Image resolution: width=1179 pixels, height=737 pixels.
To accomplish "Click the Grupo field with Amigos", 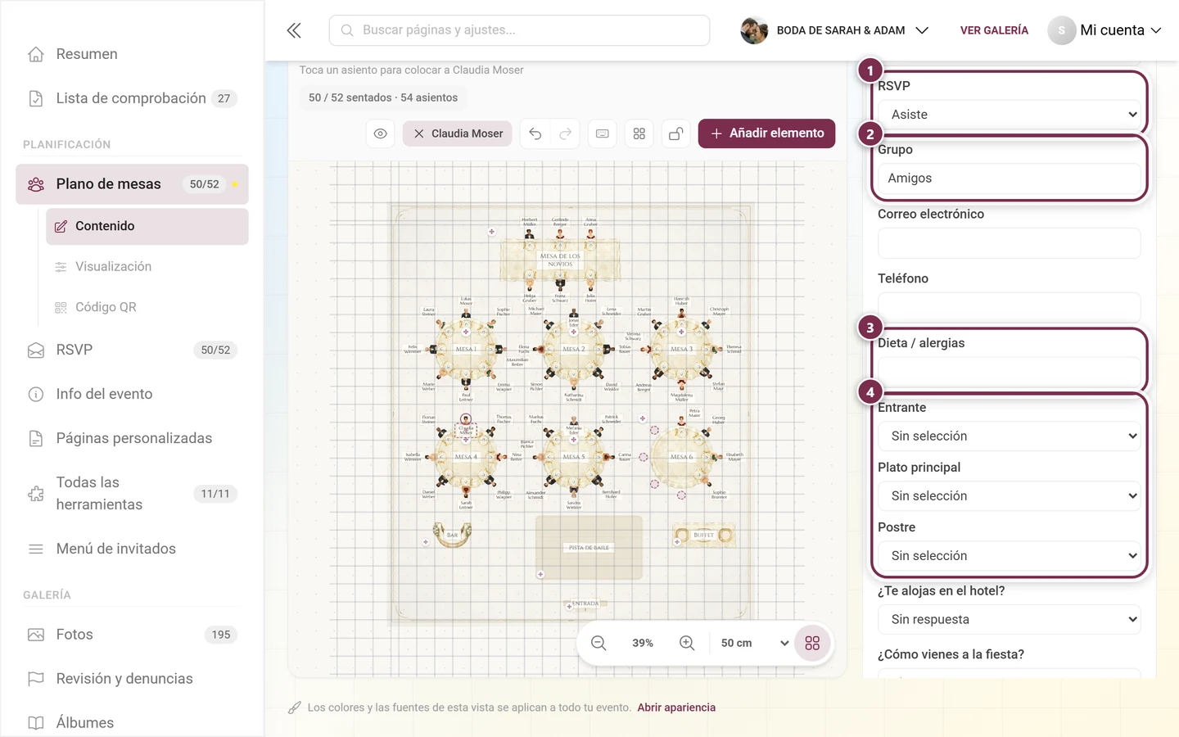I will click(1009, 179).
